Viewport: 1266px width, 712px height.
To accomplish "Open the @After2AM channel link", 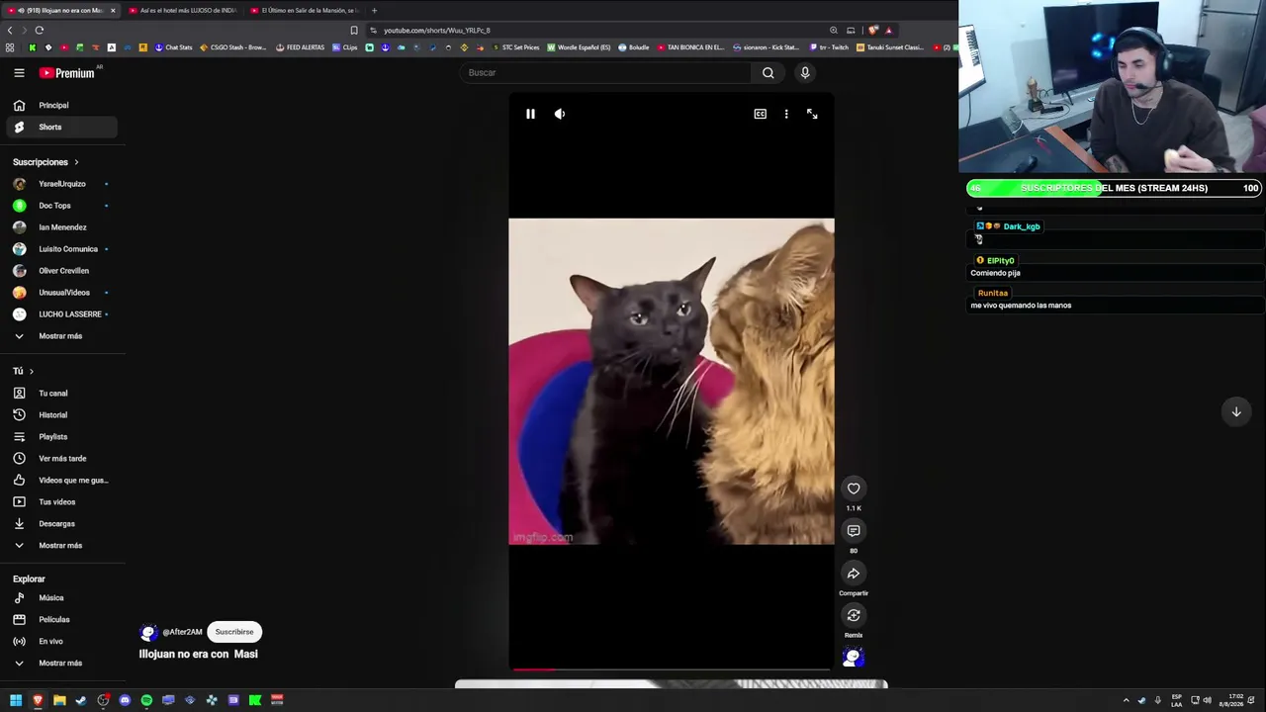I will 182,632.
